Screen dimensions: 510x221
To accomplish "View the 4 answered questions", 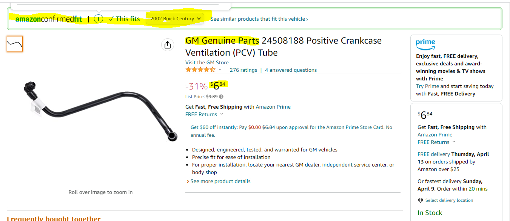I will pos(291,70).
